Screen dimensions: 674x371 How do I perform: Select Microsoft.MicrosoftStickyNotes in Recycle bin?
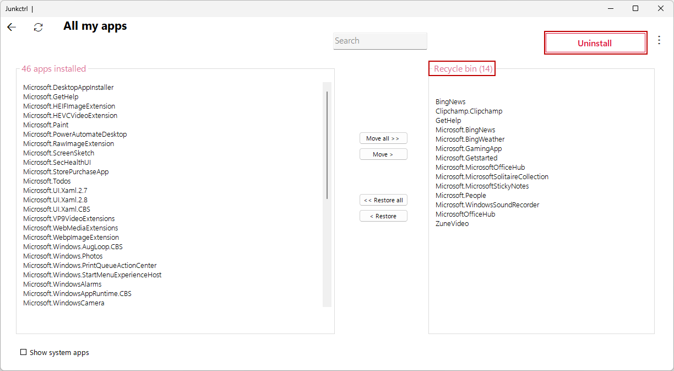click(x=482, y=186)
